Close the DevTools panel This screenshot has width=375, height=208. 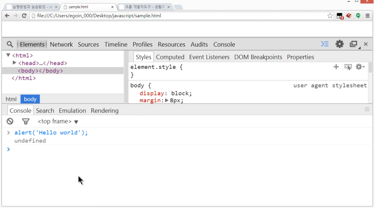click(x=366, y=44)
